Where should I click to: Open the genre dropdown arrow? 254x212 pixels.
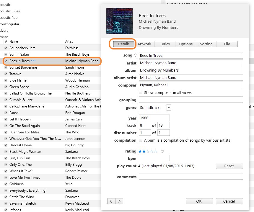[x=169, y=107]
